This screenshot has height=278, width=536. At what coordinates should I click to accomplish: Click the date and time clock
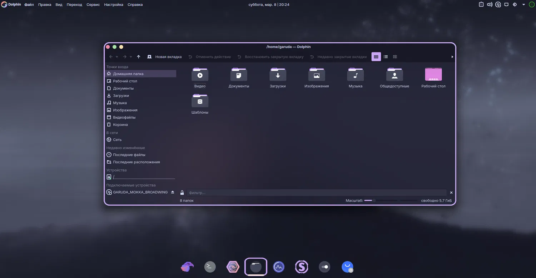click(x=269, y=5)
